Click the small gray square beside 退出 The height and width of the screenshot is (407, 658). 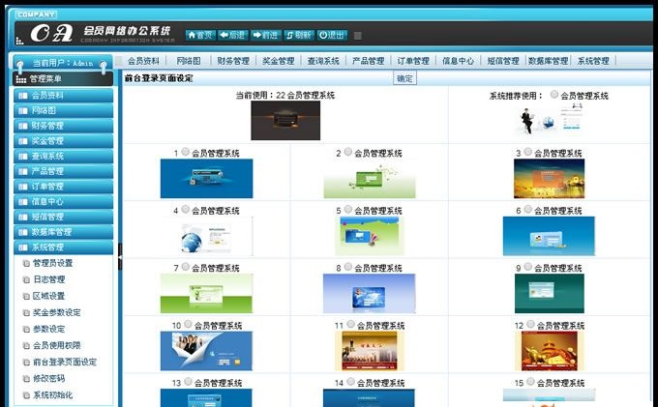coord(357,36)
